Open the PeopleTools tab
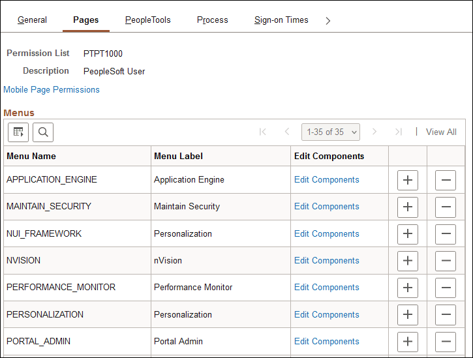The height and width of the screenshot is (358, 473). tap(148, 20)
